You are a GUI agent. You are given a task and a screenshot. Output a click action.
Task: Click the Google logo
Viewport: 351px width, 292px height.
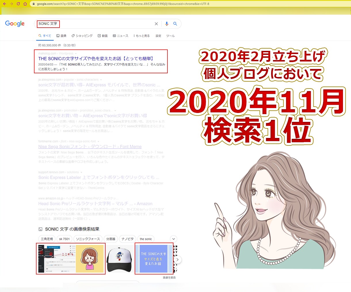15,24
